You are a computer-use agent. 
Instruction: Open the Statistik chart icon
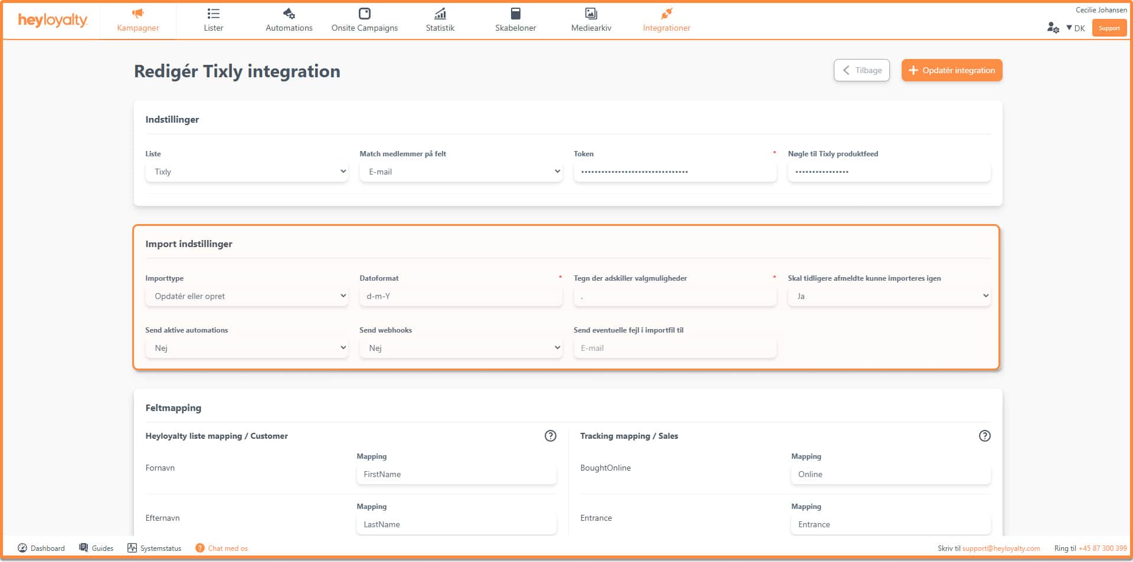tap(440, 14)
